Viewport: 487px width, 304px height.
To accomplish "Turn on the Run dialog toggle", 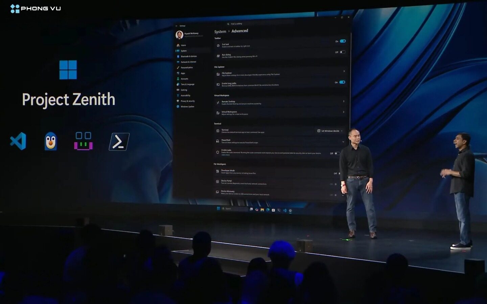I will [343, 52].
